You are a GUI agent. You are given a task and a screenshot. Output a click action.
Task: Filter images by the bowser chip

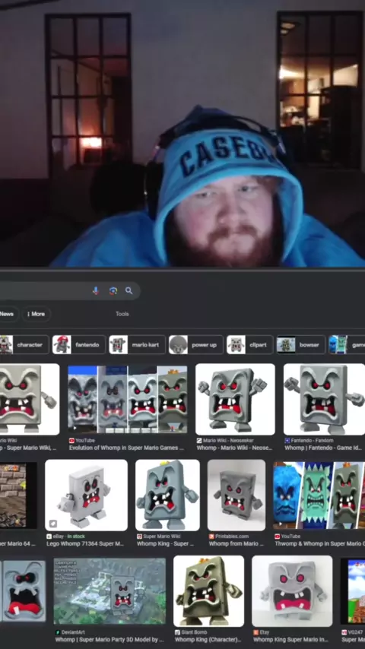click(301, 344)
